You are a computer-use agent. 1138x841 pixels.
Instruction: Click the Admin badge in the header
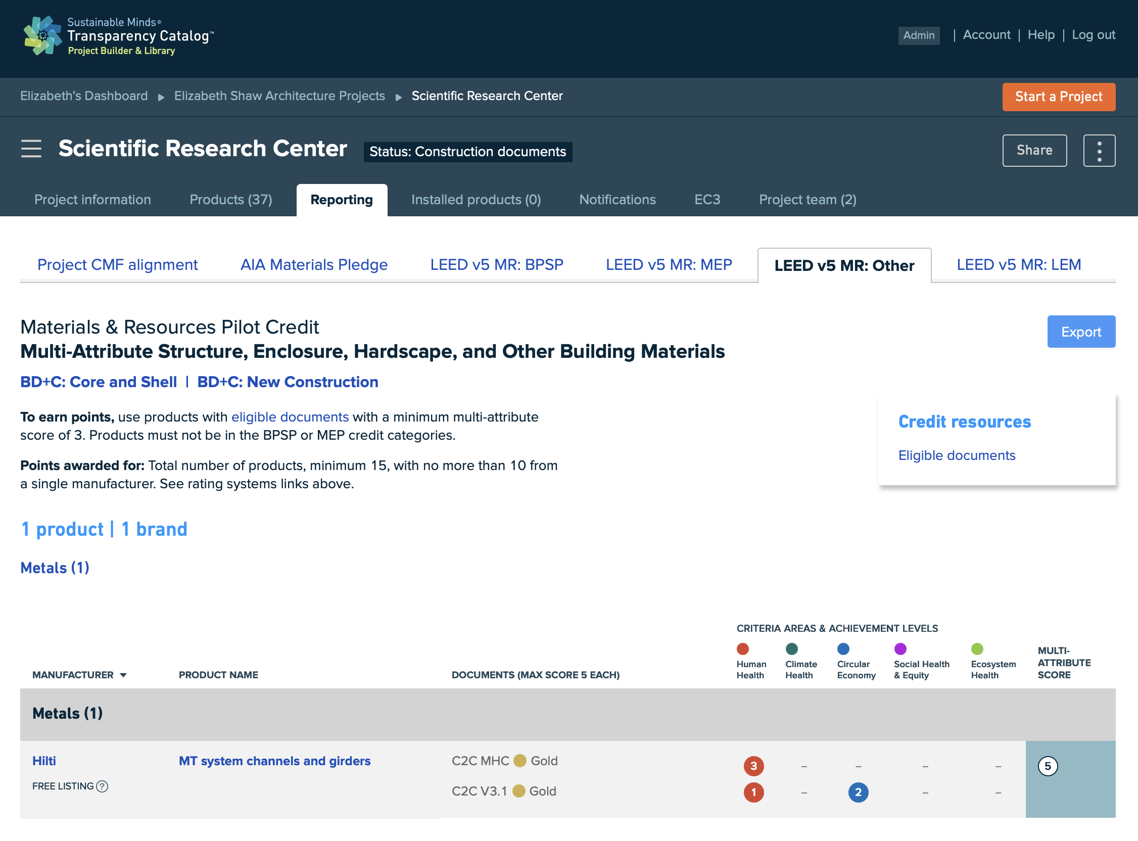918,36
